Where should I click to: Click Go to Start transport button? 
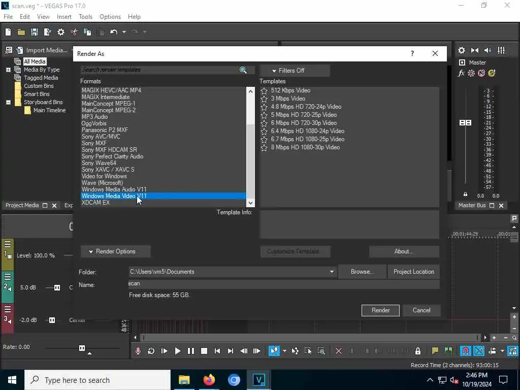(x=217, y=351)
